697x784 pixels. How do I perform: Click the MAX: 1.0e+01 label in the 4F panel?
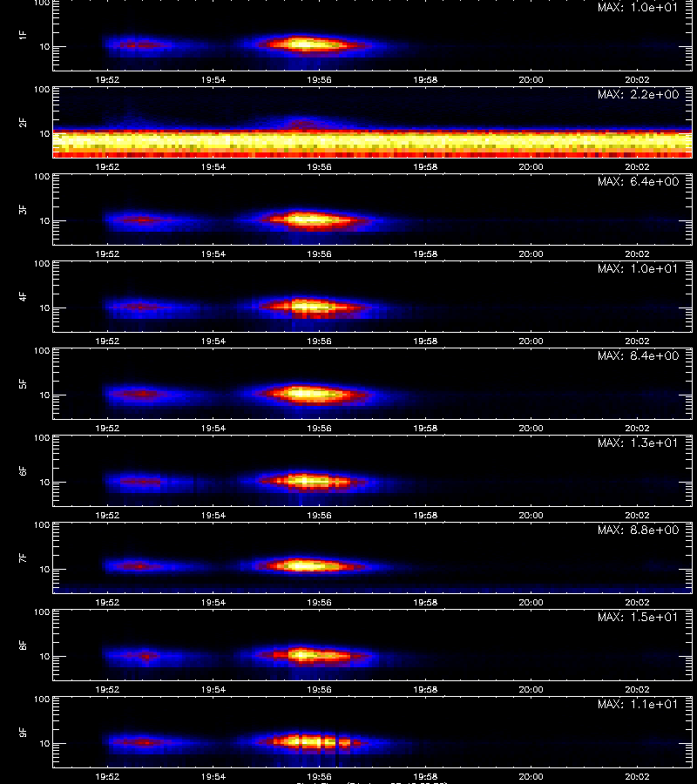pos(638,269)
